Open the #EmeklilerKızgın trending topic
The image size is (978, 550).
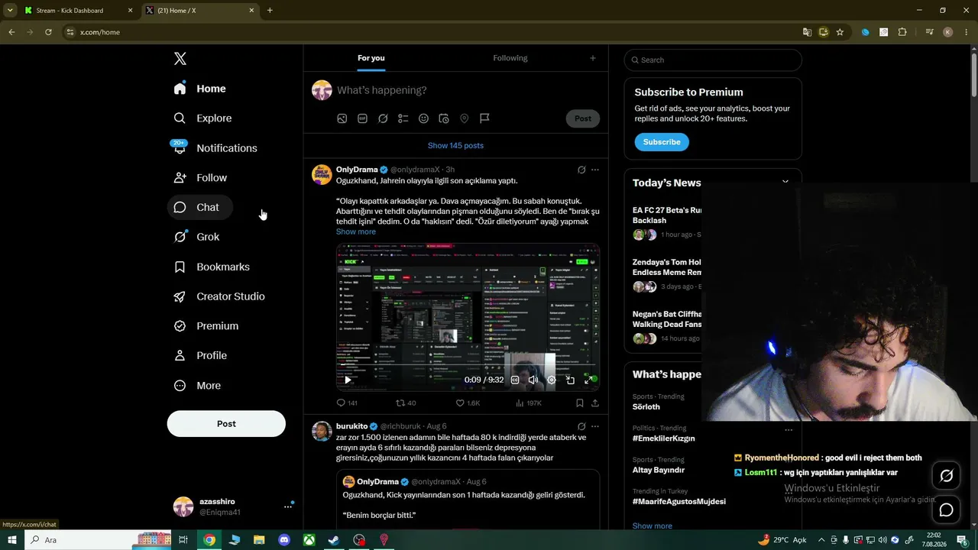pyautogui.click(x=664, y=438)
